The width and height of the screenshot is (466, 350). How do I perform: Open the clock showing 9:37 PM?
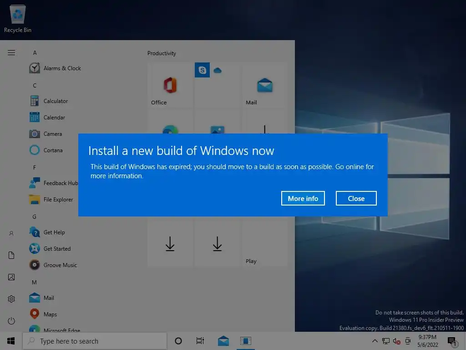[427, 341]
